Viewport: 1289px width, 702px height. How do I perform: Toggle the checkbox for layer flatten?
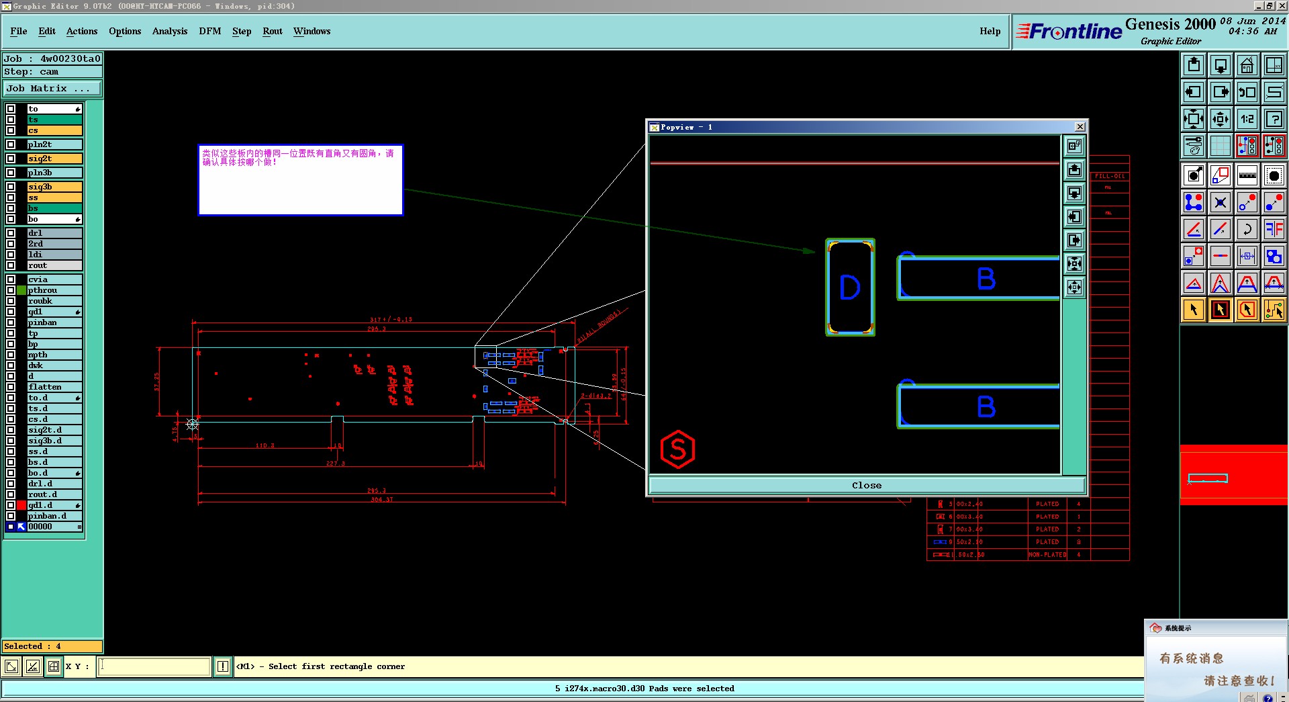[11, 387]
